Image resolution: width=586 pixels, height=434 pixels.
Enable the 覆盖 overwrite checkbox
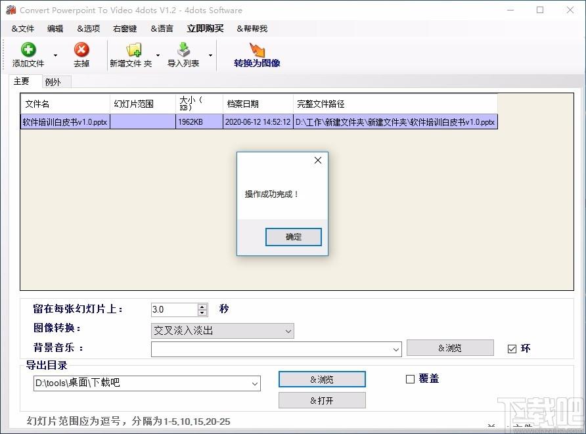(x=411, y=379)
